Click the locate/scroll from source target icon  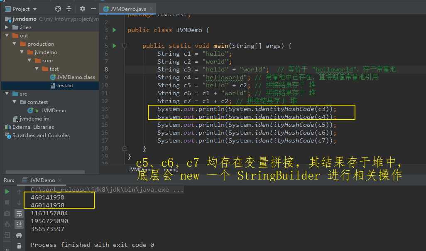point(58,9)
